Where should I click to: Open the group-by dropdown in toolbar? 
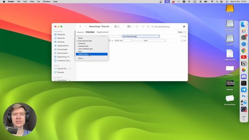pos(130,26)
